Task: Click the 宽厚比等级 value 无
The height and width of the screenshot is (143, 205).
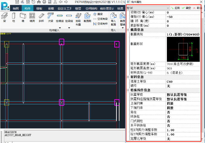Action: point(183,139)
